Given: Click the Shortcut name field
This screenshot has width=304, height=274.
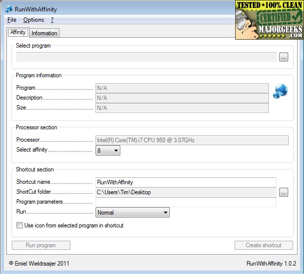Looking at the screenshot, I should (186, 182).
